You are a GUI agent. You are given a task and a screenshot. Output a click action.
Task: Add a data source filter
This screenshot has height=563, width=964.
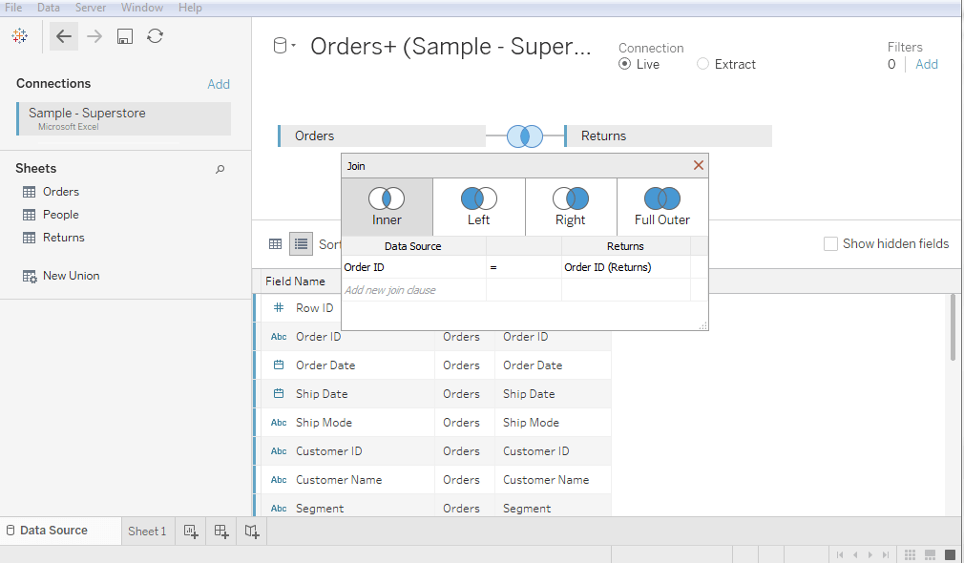click(927, 64)
